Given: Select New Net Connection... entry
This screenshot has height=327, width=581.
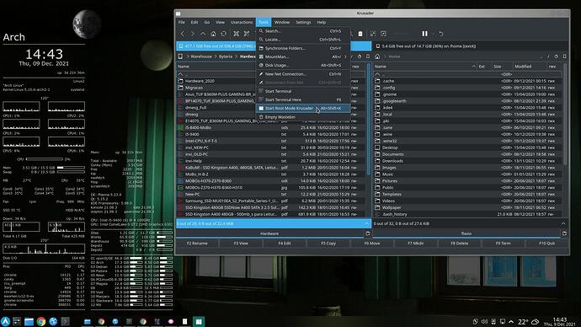Looking at the screenshot, I should 303,74.
